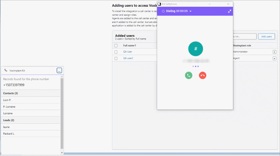Viewport: 280px width, 156px height.
Task: Click the search this list field
Action: point(245,37)
